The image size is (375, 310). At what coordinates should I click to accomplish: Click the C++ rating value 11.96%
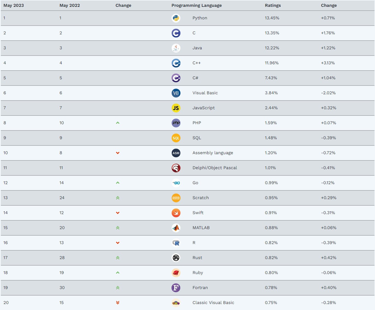pos(272,63)
